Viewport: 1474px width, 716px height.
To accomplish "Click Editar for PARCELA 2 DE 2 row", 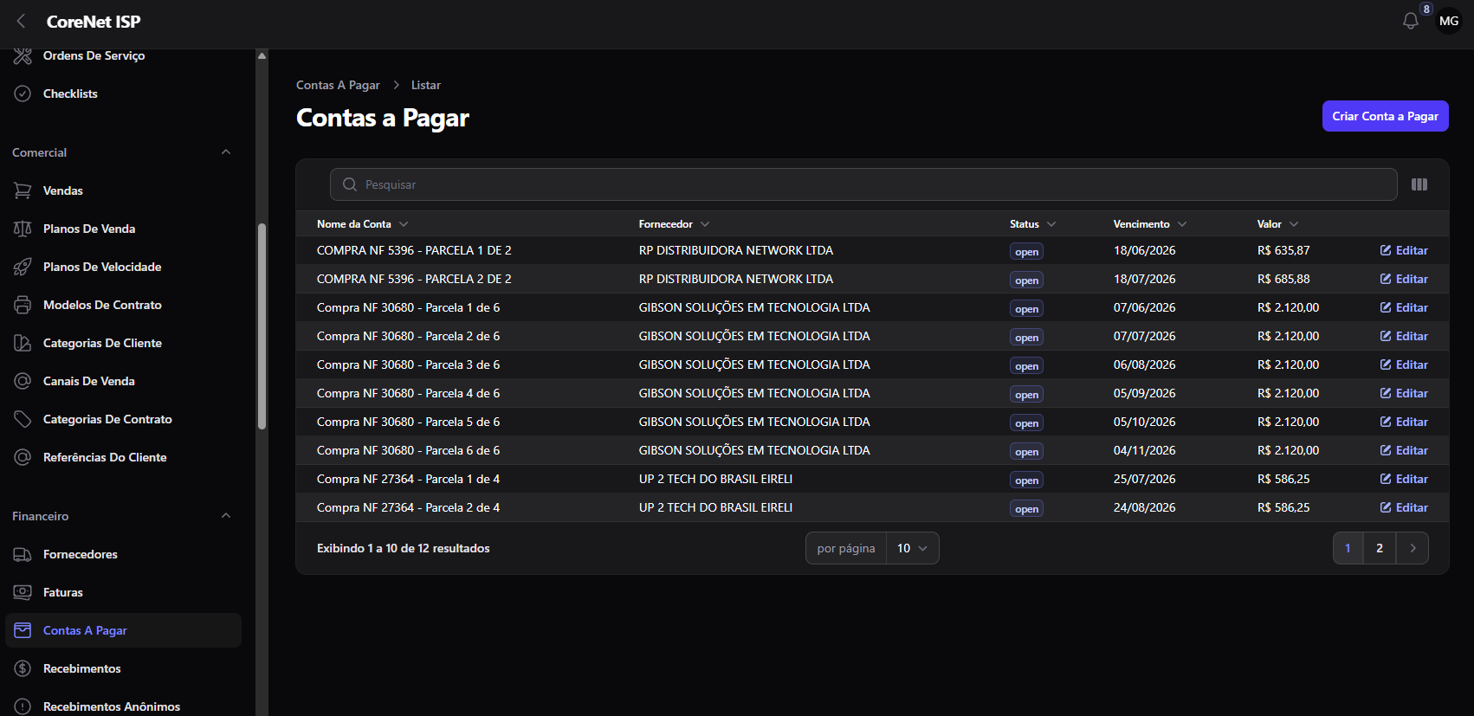I will 1404,279.
